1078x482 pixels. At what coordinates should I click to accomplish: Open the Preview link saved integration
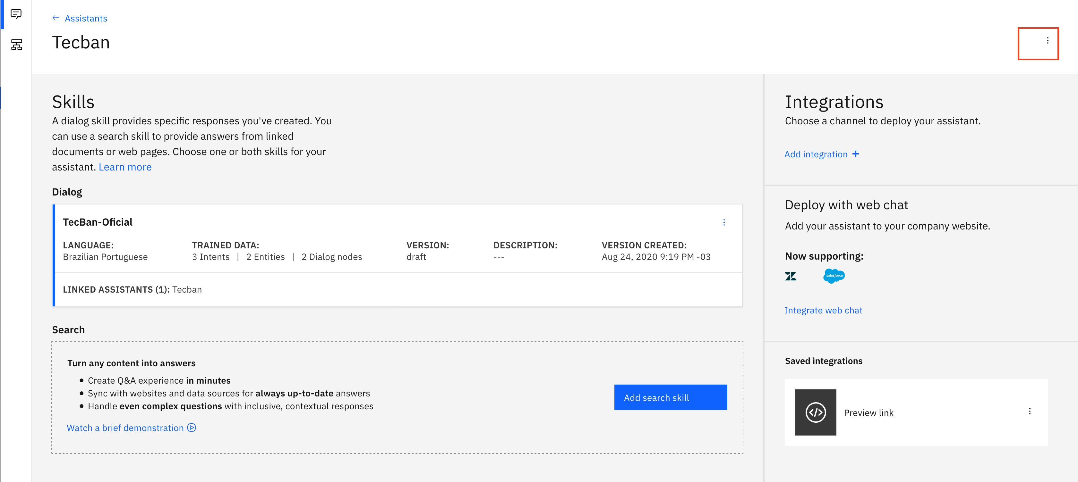(868, 413)
